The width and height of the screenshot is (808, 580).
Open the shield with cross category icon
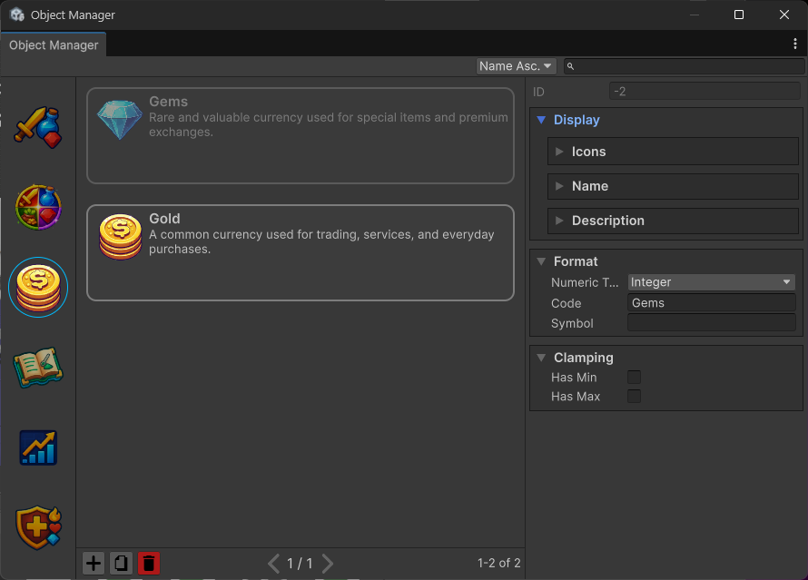(x=38, y=527)
